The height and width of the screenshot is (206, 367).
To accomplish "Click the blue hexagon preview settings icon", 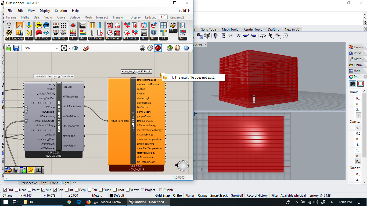I will click(x=186, y=48).
